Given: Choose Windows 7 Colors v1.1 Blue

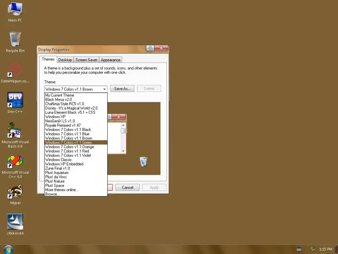Looking at the screenshot, I should [76, 134].
